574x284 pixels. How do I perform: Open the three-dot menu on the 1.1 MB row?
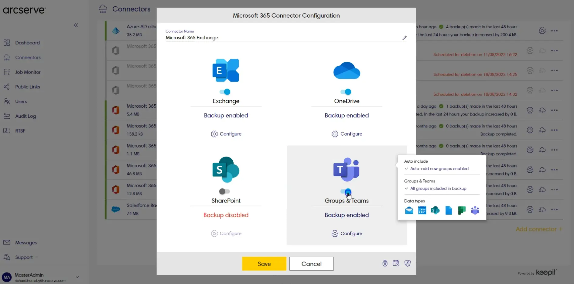tap(555, 150)
